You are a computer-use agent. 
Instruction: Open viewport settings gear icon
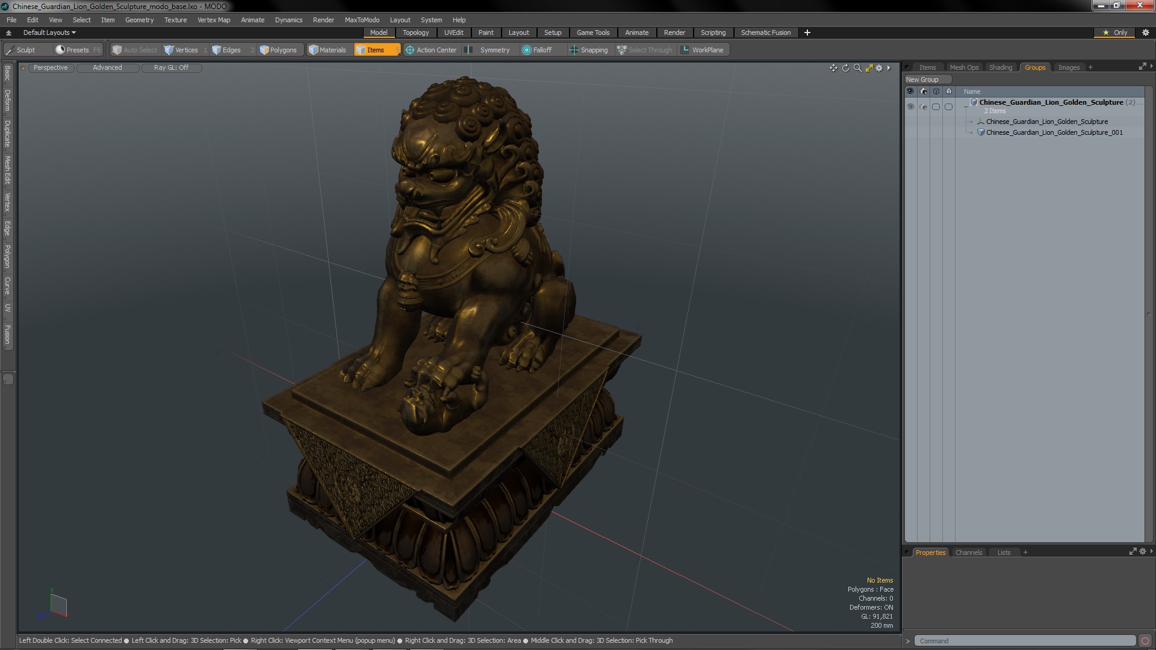(x=879, y=68)
